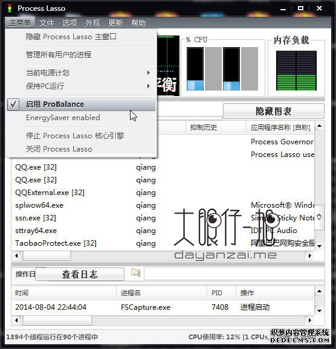Click the 2014-08-04 22:44:04 timestamp cell
Screen dimensions: 336x349
click(51, 307)
